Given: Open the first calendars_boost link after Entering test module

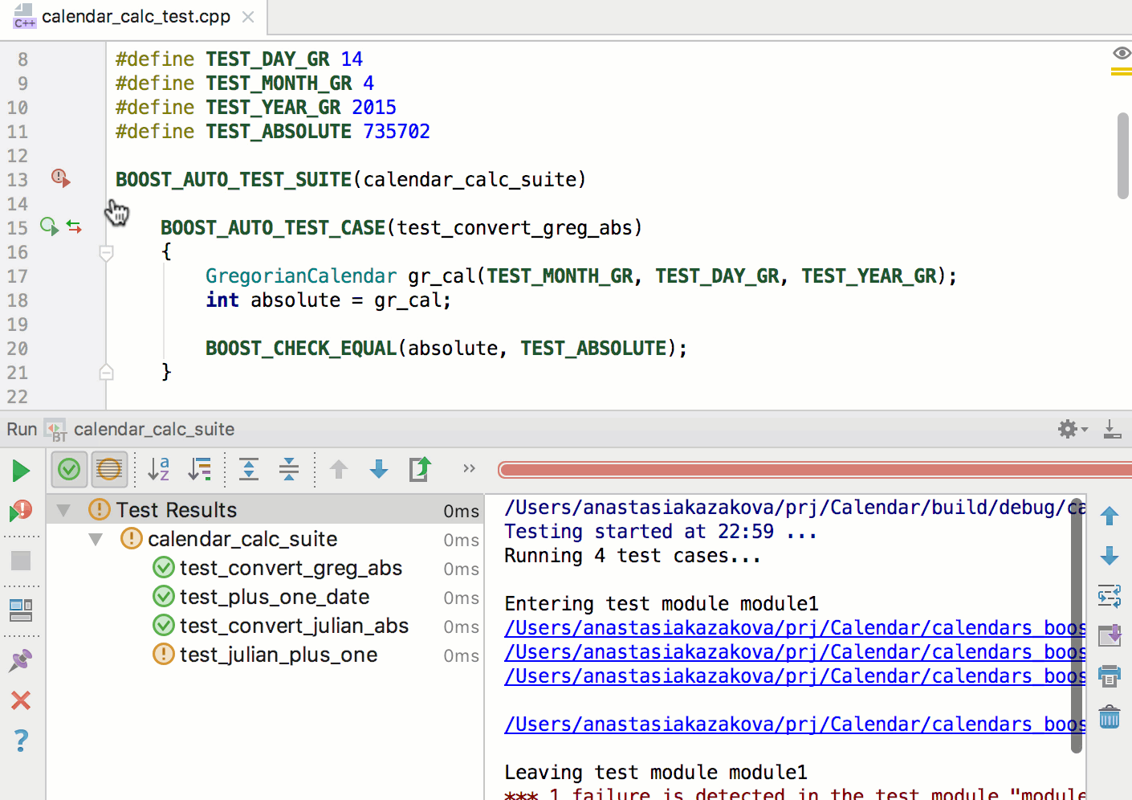Looking at the screenshot, I should pyautogui.click(x=795, y=628).
